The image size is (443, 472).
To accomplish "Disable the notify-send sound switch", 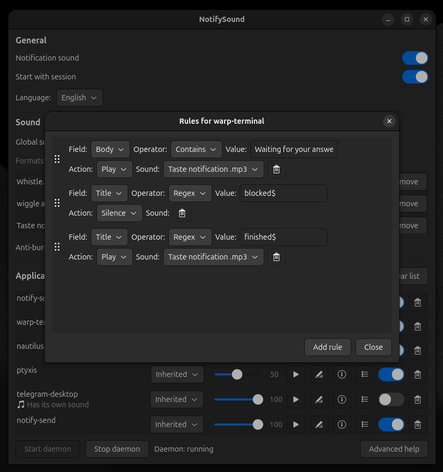I will tap(391, 424).
